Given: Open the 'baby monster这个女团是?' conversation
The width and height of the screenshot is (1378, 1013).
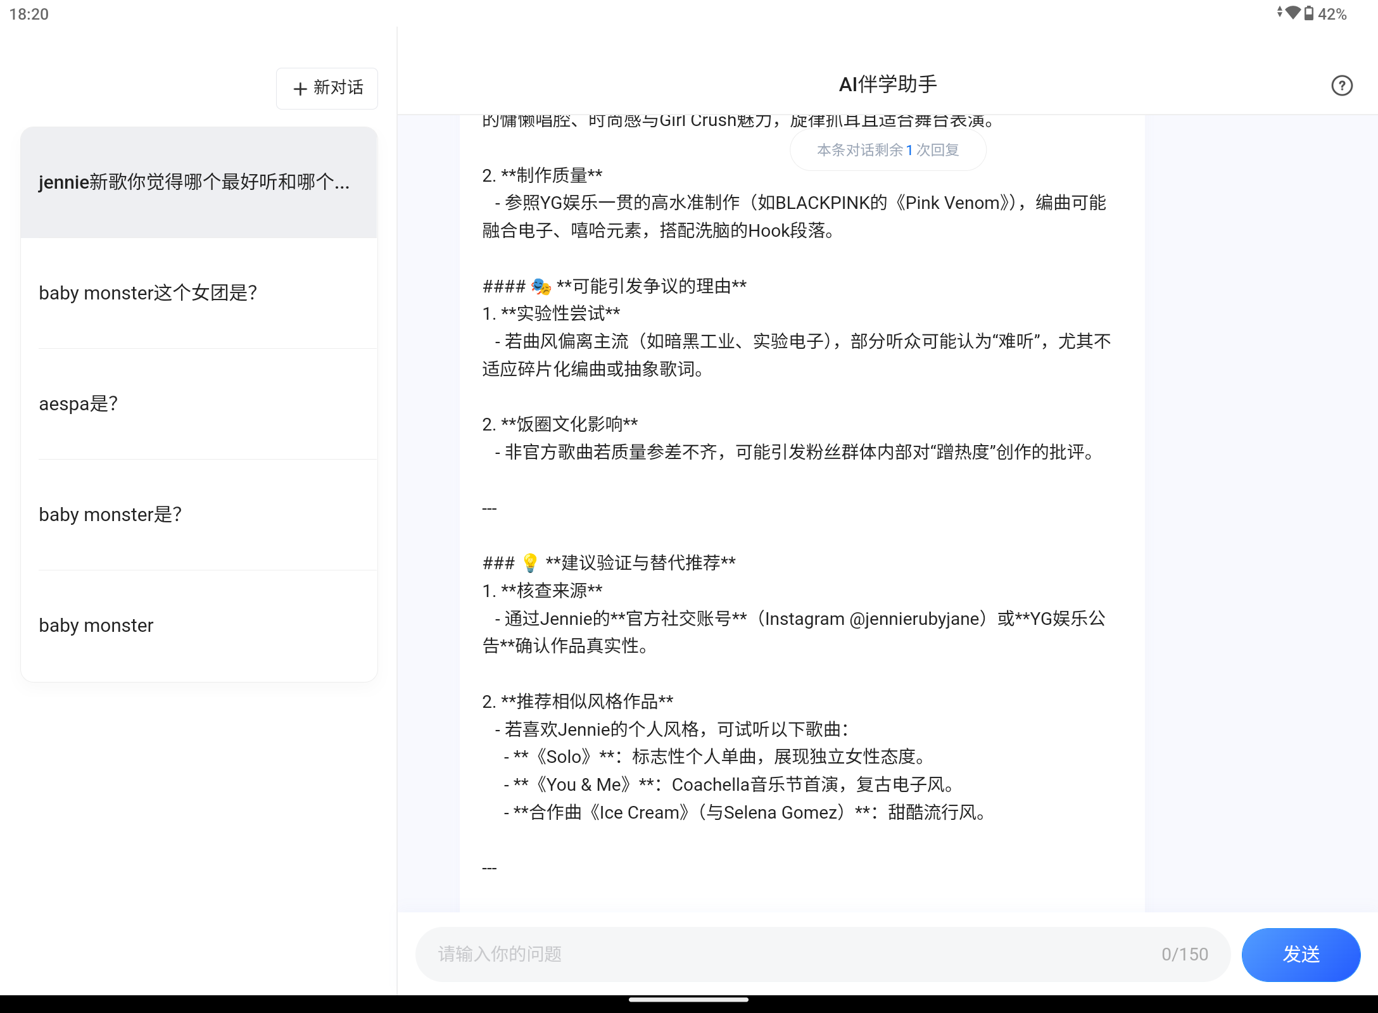Looking at the screenshot, I should point(199,293).
